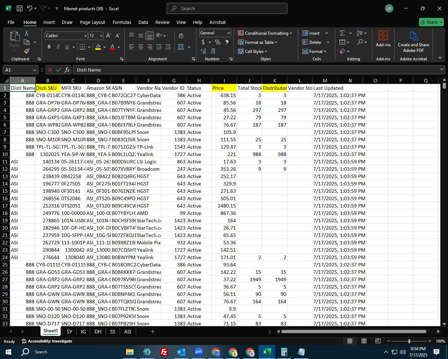The width and height of the screenshot is (448, 359).
Task: Click the Format Painter brush icon
Action: (x=27, y=51)
